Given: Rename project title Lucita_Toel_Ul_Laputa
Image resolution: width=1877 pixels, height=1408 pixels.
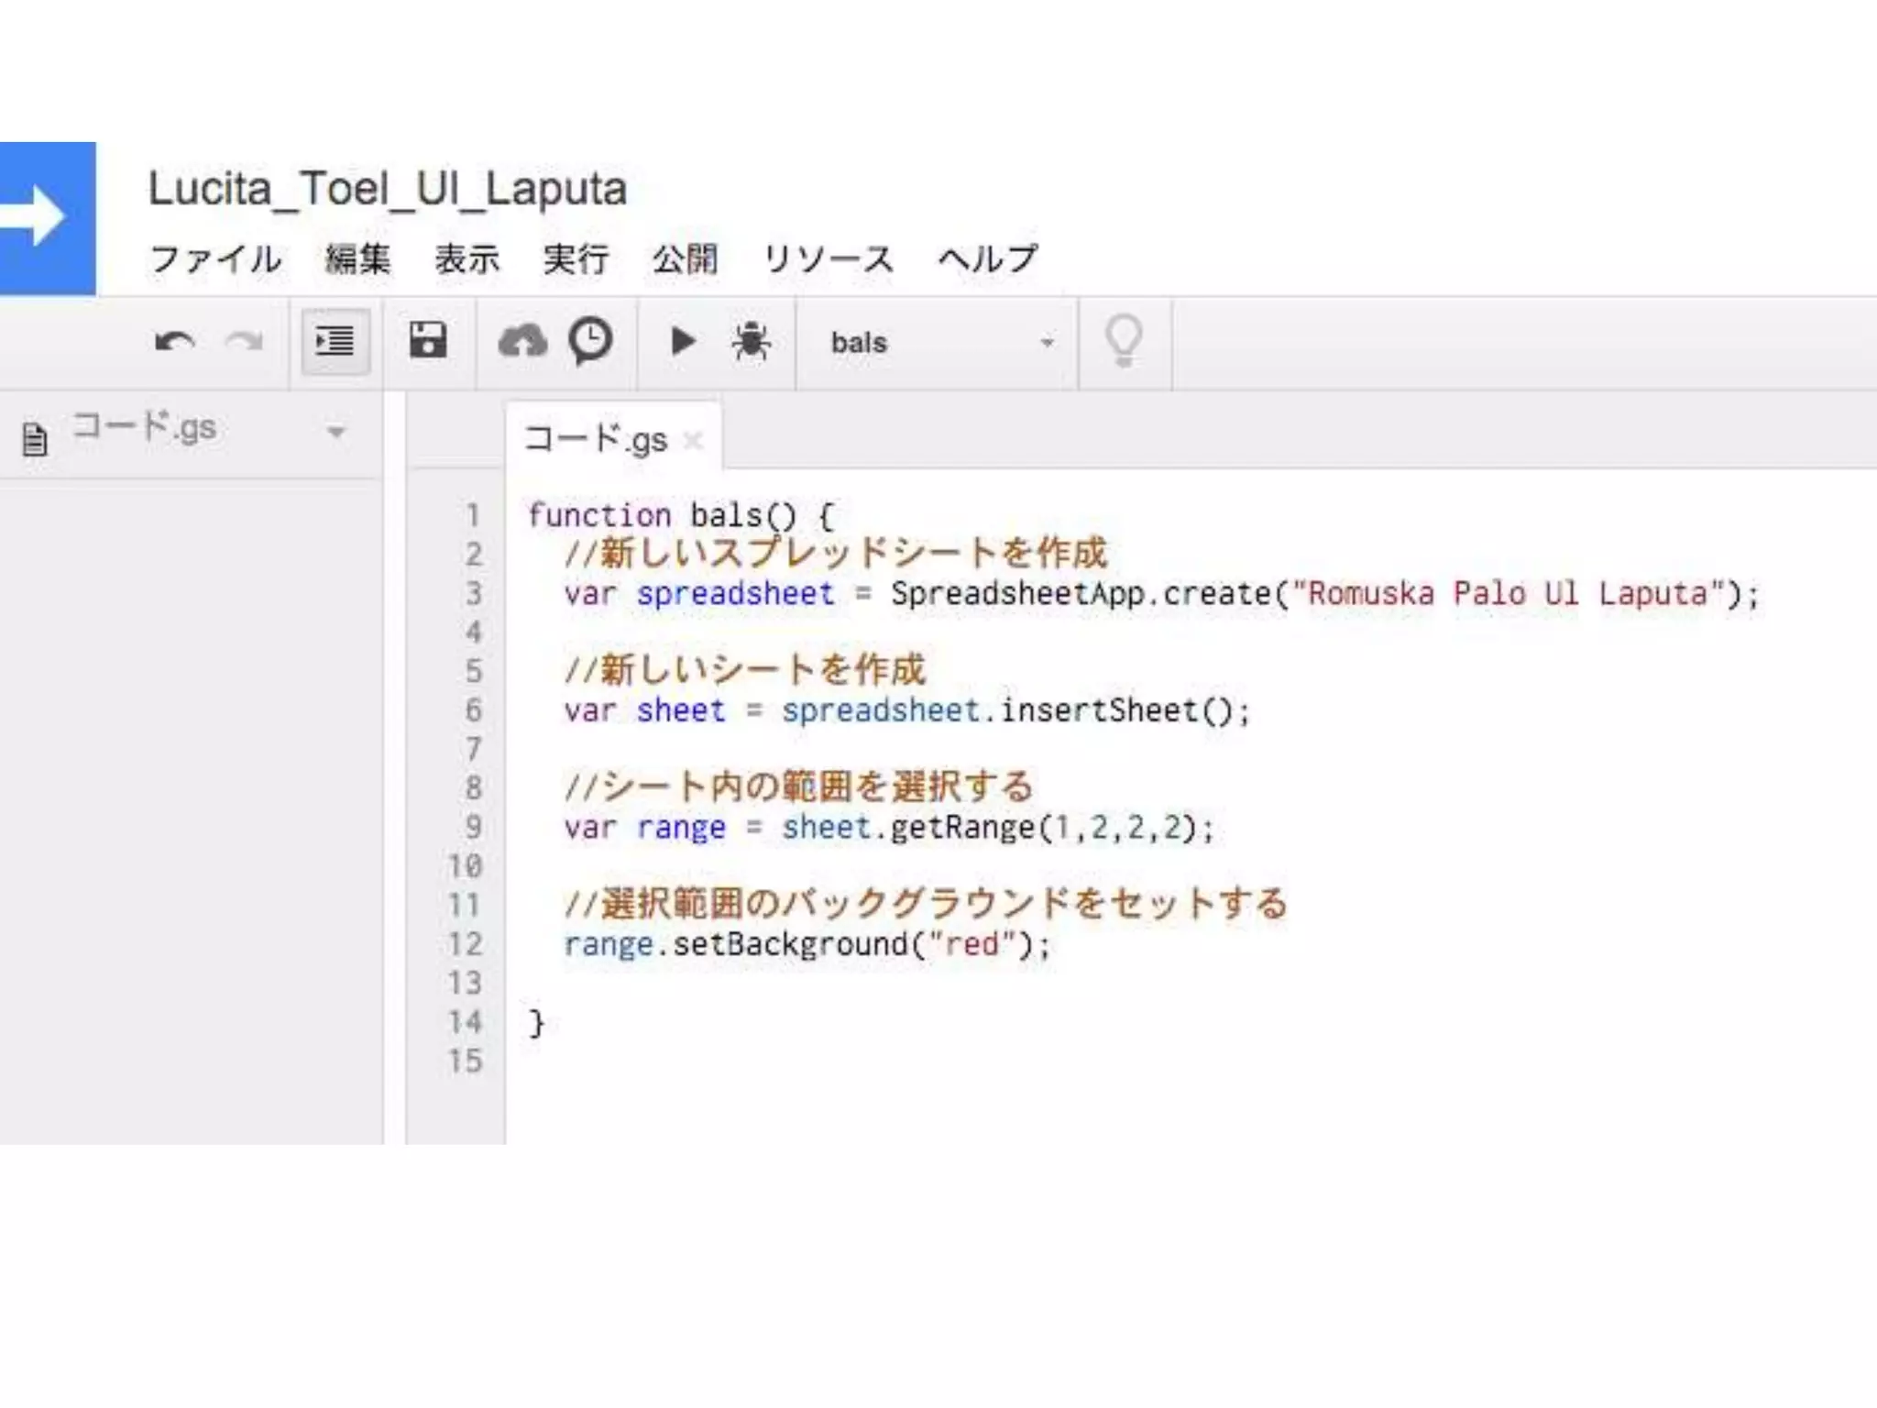Looking at the screenshot, I should [x=388, y=189].
